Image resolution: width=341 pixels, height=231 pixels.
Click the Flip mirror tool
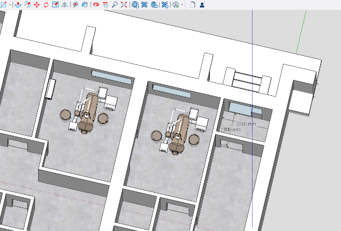point(64,5)
